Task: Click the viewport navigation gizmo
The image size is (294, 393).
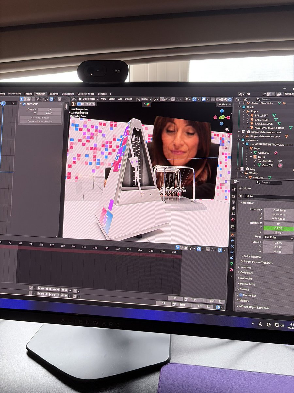Action: pyautogui.click(x=221, y=117)
